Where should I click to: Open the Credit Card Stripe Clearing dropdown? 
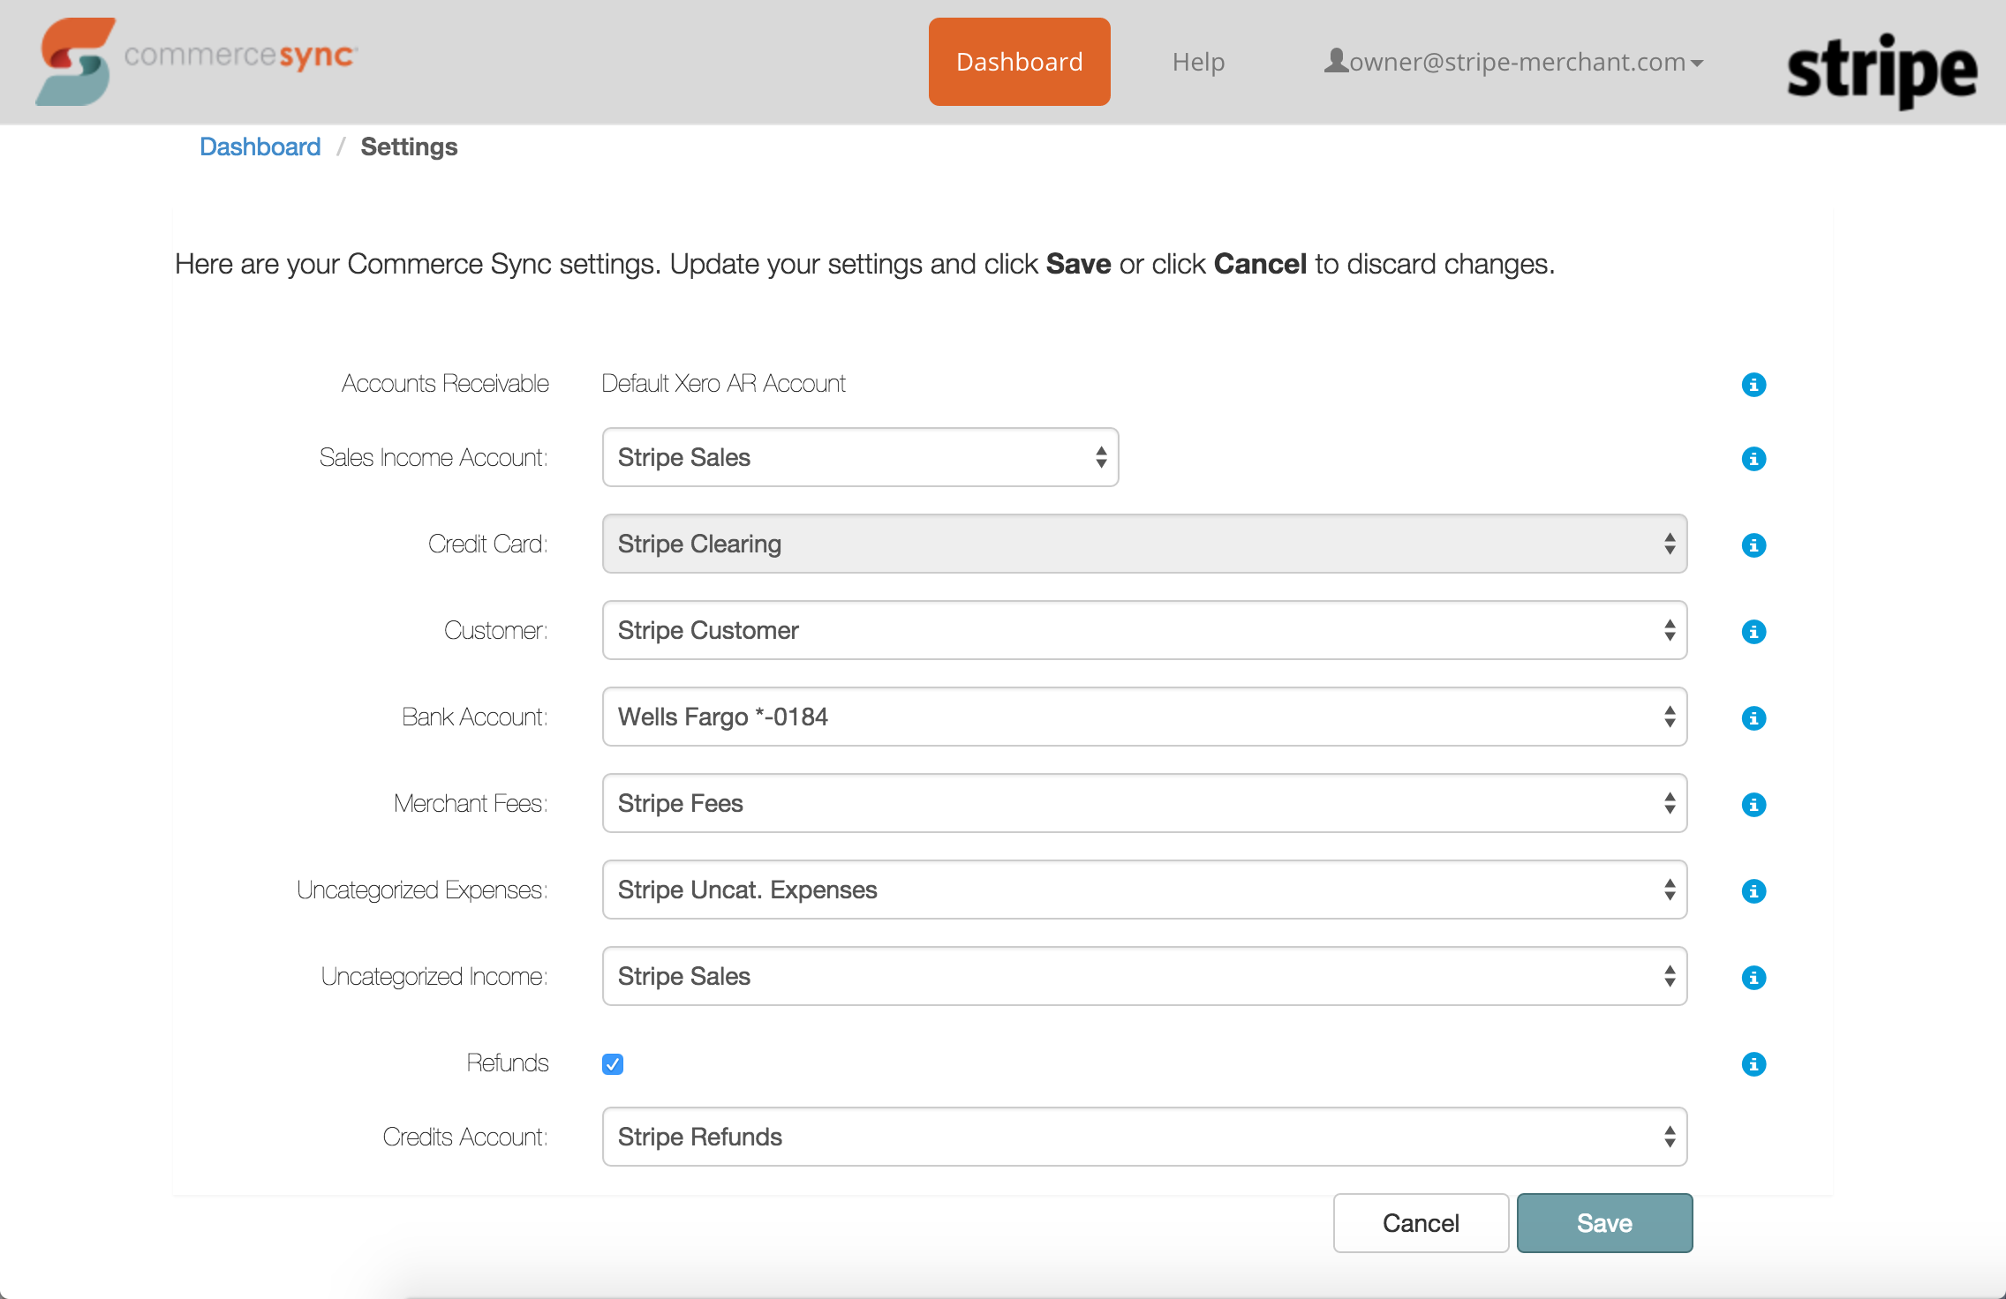click(1144, 544)
